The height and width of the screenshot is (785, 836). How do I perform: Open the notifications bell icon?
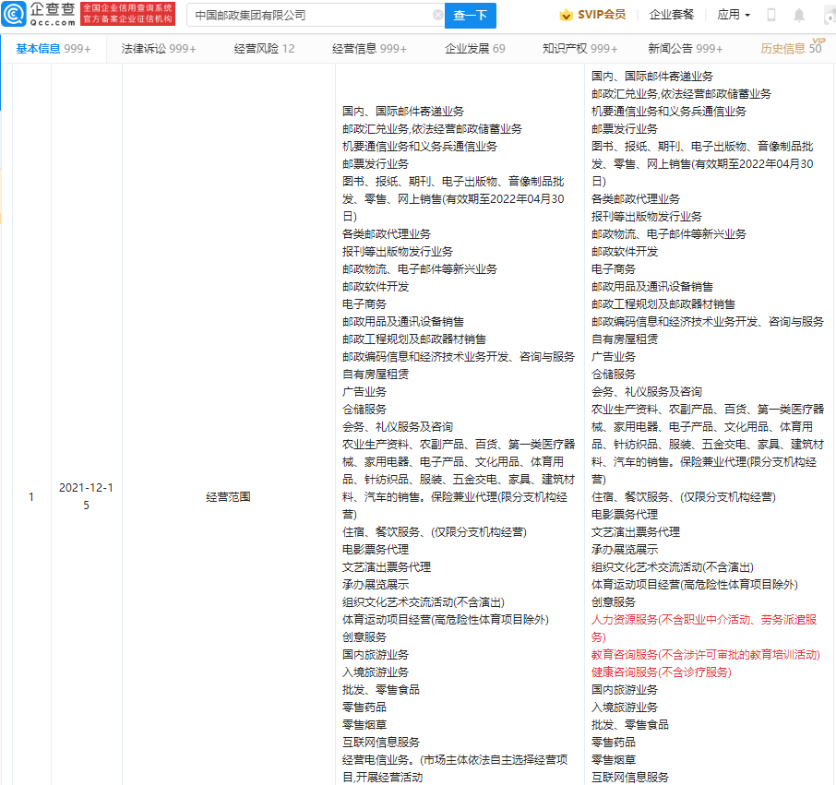click(x=799, y=15)
